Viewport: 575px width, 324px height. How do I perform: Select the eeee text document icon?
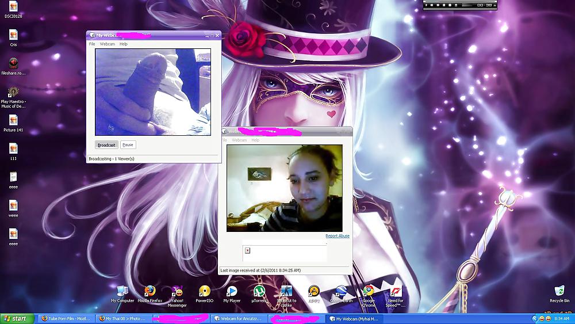click(x=13, y=180)
